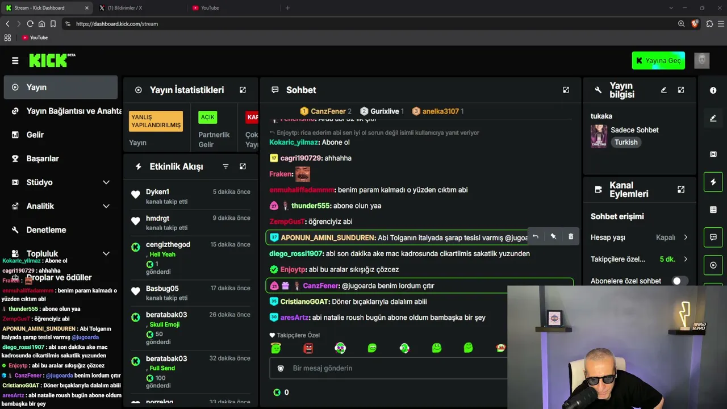The width and height of the screenshot is (727, 409).
Task: Click the browser reload button
Action: 30,24
